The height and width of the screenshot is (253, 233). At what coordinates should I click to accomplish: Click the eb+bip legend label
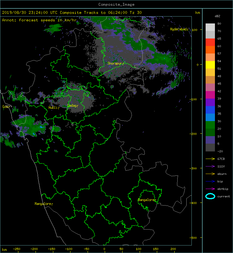(x=223, y=189)
